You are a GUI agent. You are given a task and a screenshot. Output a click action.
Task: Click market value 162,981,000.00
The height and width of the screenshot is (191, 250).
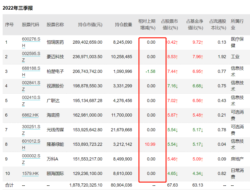click(88, 115)
